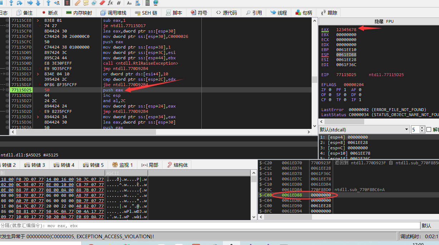
Task: Open the 局部 locals tab
Action: tap(150, 165)
